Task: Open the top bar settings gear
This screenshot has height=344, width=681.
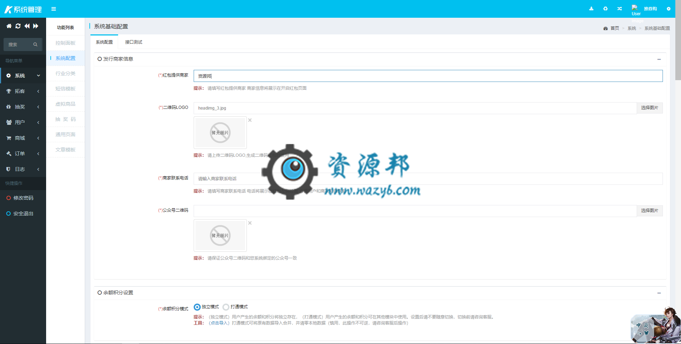Action: tap(669, 9)
